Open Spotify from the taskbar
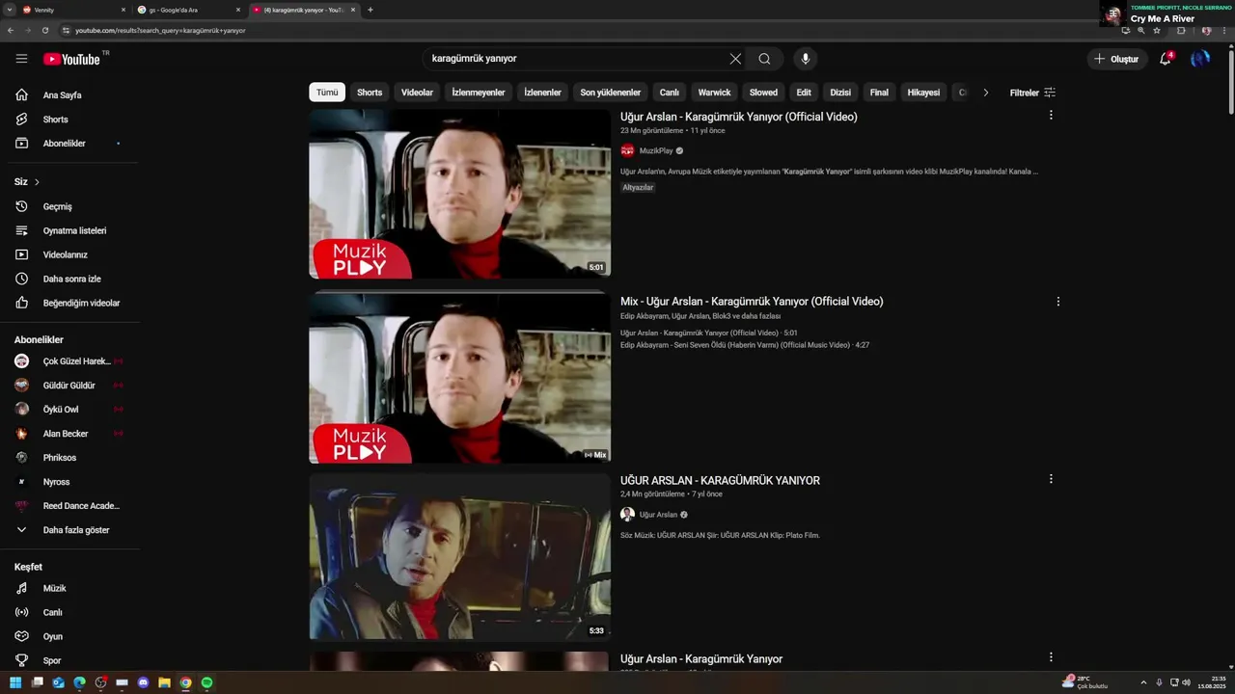Image resolution: width=1235 pixels, height=694 pixels. pyautogui.click(x=207, y=682)
